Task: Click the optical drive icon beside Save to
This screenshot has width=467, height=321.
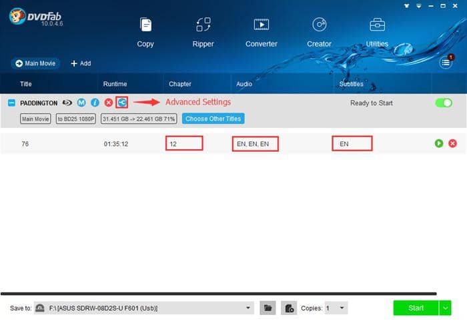Action: point(39,308)
